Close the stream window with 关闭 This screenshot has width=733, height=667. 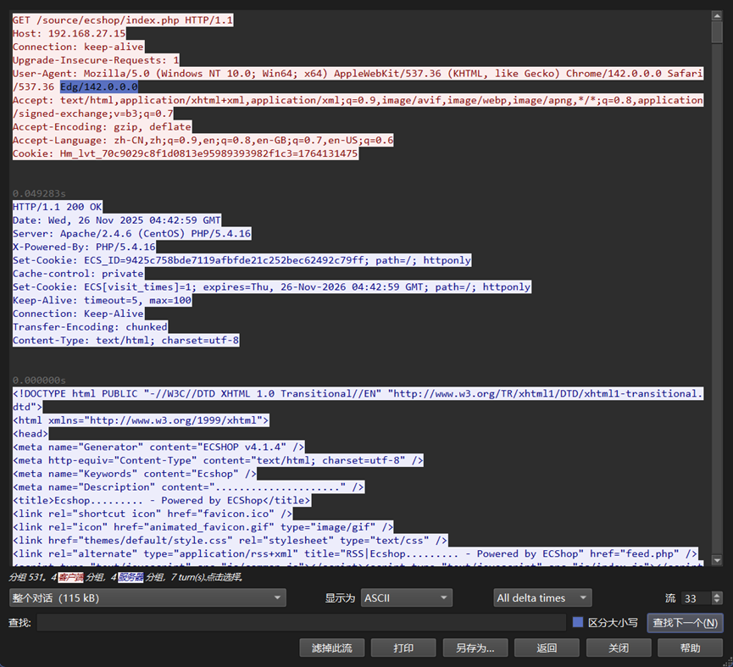(617, 648)
